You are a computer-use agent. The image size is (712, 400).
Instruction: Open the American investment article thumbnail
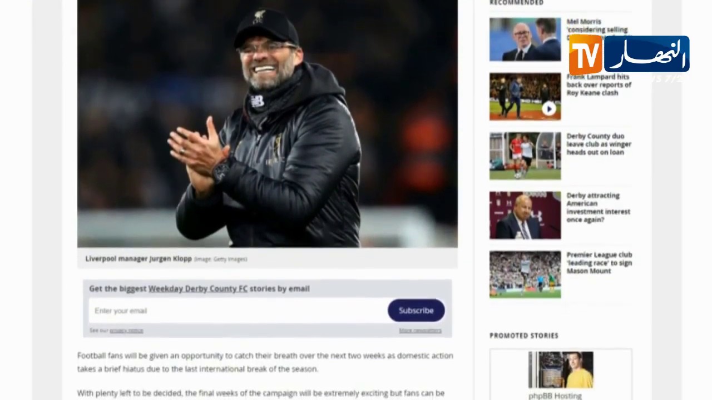point(525,216)
